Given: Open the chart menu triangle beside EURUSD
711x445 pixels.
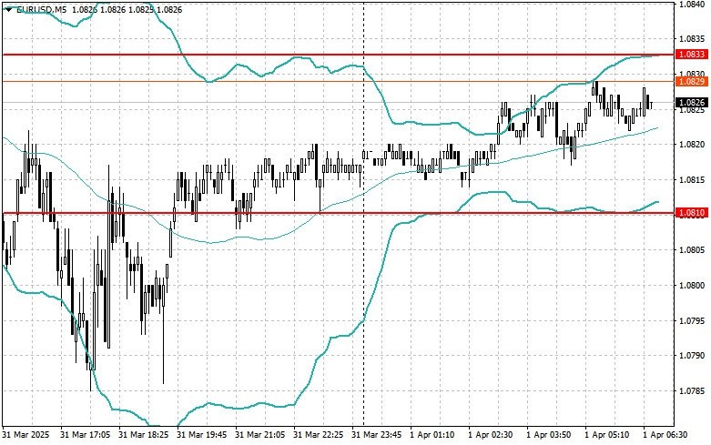Looking at the screenshot, I should tap(8, 9).
